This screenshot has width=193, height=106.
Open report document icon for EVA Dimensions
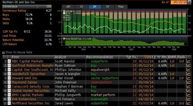point(9,99)
